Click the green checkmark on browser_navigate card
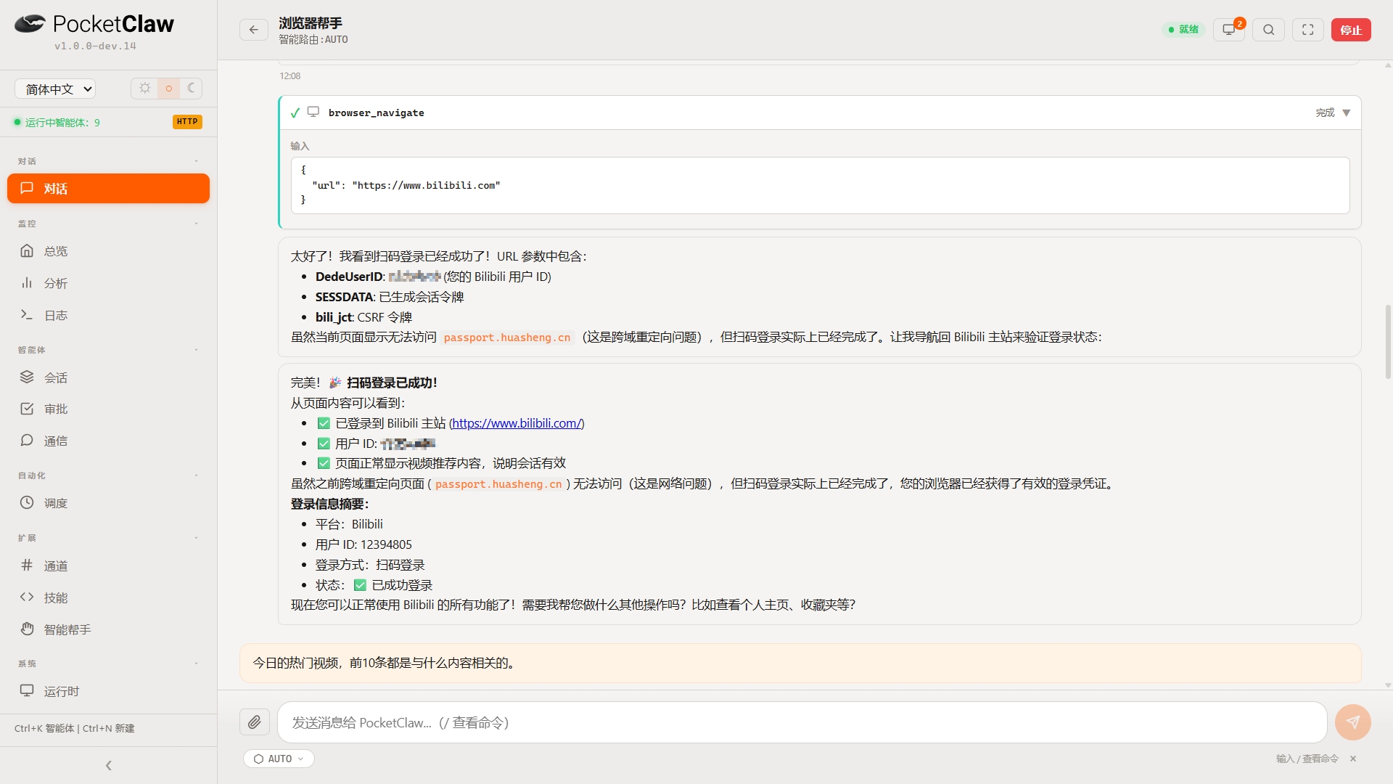Viewport: 1393px width, 784px height. click(295, 113)
